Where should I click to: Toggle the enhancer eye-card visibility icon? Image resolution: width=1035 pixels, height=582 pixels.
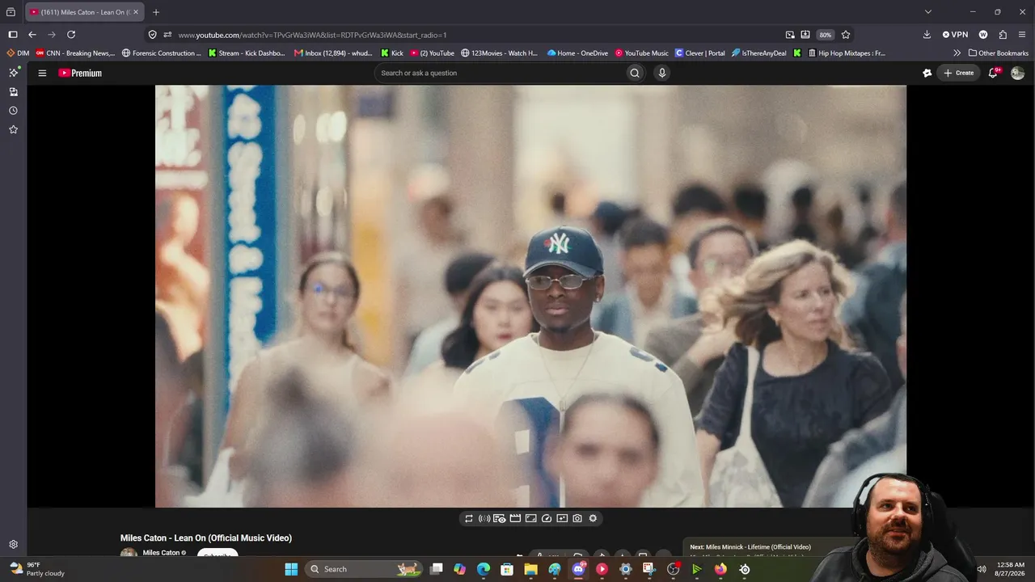500,518
